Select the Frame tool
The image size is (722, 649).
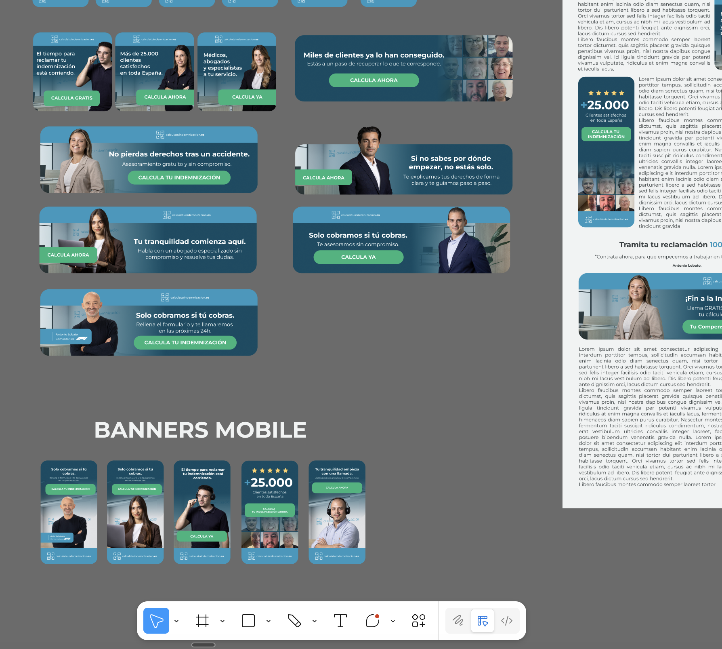tap(202, 620)
